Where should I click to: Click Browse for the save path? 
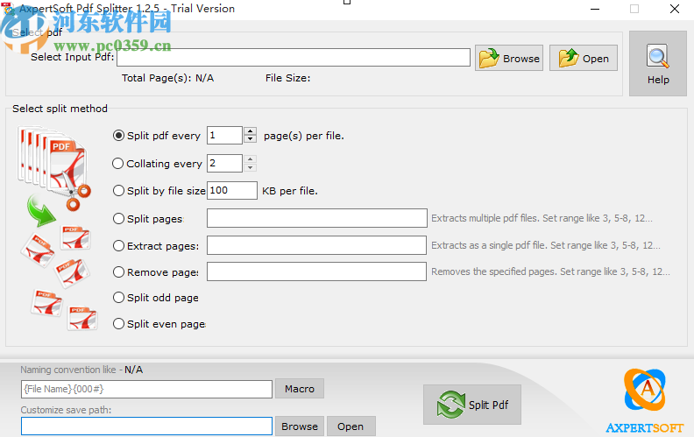[300, 426]
